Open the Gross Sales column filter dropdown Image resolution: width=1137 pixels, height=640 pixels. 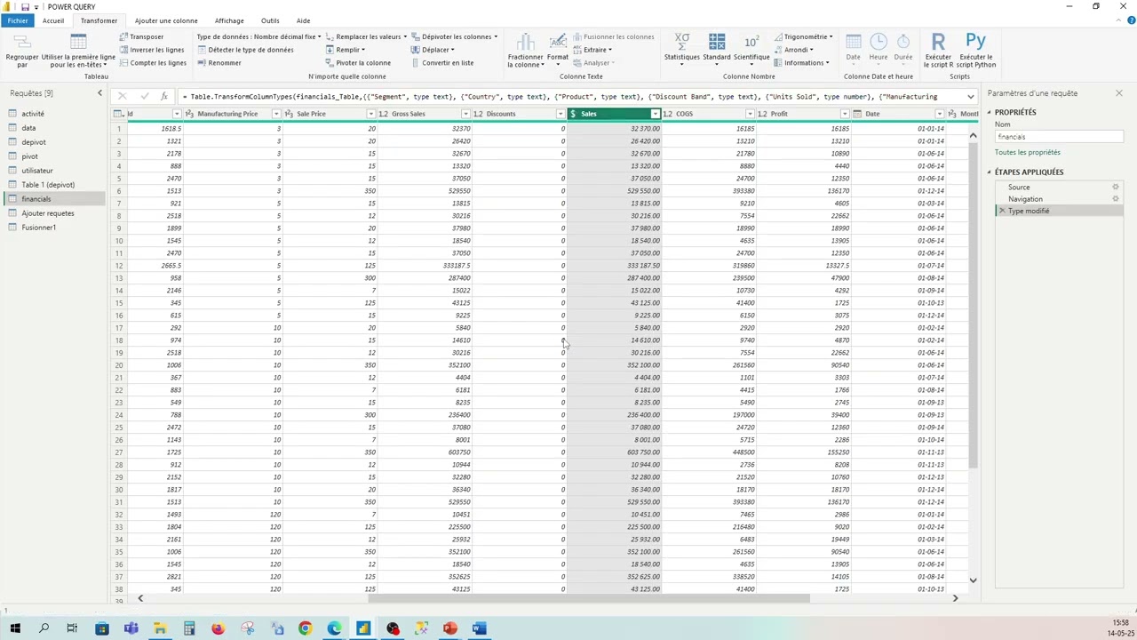pos(465,114)
